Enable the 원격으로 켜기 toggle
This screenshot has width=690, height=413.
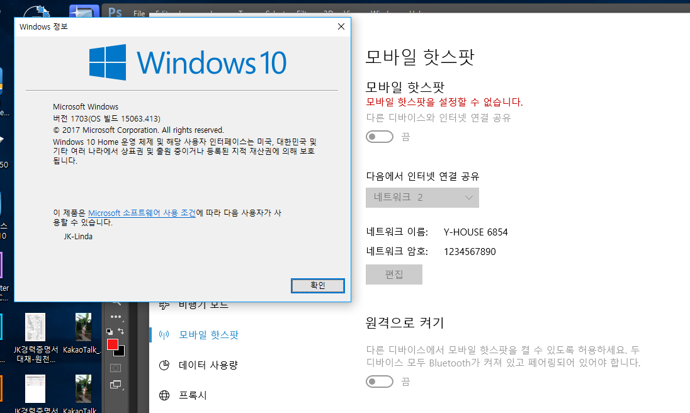click(380, 382)
